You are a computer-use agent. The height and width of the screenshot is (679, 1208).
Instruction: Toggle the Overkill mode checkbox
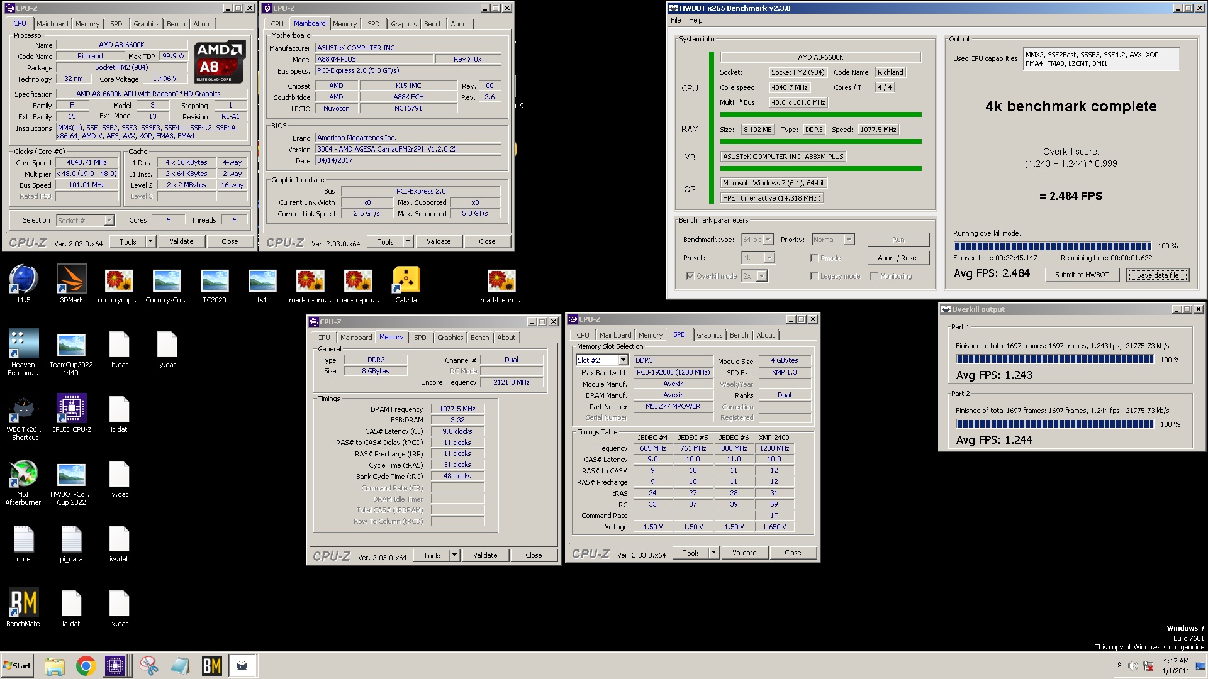(690, 276)
